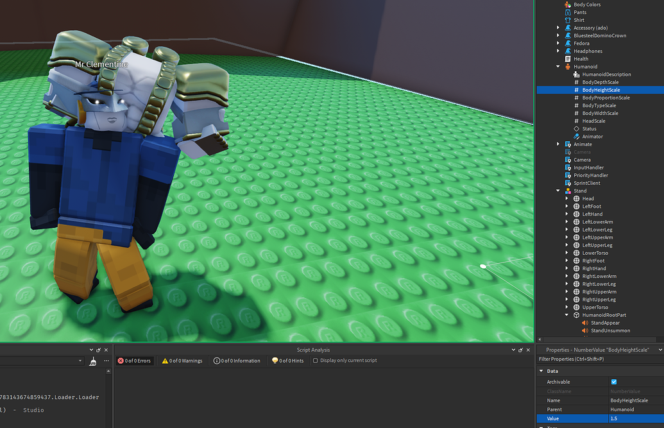
Task: Click the Shirt icon in Explorer
Action: (567, 19)
